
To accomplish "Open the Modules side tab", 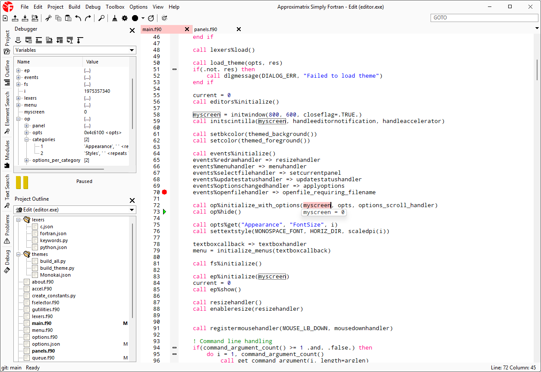I will click(7, 154).
